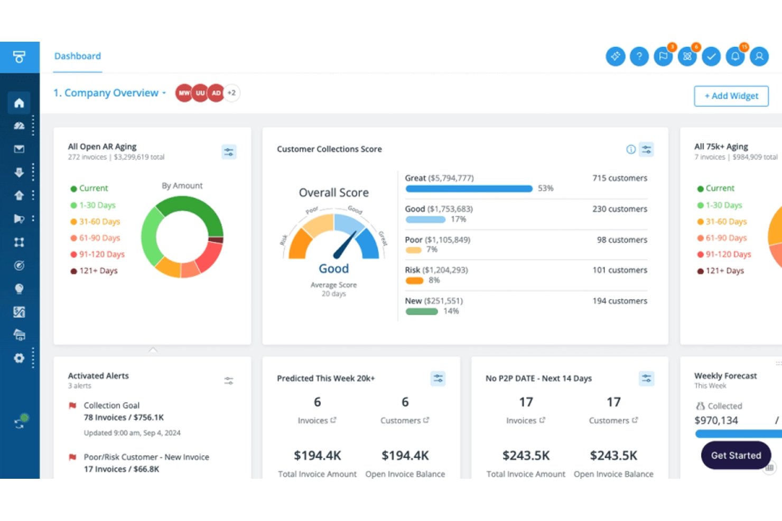The width and height of the screenshot is (782, 521).
Task: Click the down-arrow icon in the sidebar
Action: point(19,172)
